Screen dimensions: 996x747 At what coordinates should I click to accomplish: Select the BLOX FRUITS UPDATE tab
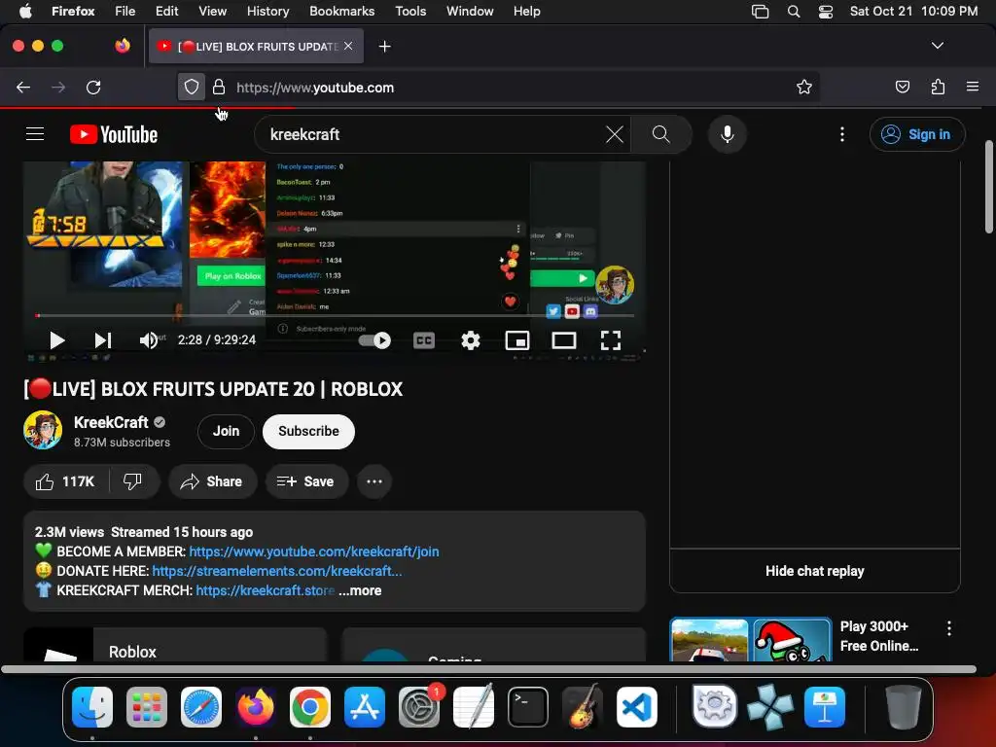point(257,47)
